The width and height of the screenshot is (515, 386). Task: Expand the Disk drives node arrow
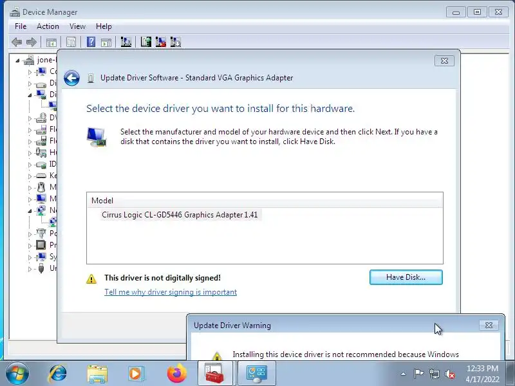click(x=30, y=84)
